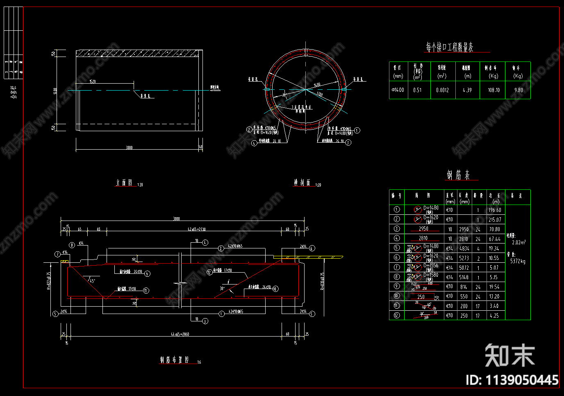Screen dimensions: 564x396
Task: Click the 5372kg pipe weight note
Action: click(518, 261)
